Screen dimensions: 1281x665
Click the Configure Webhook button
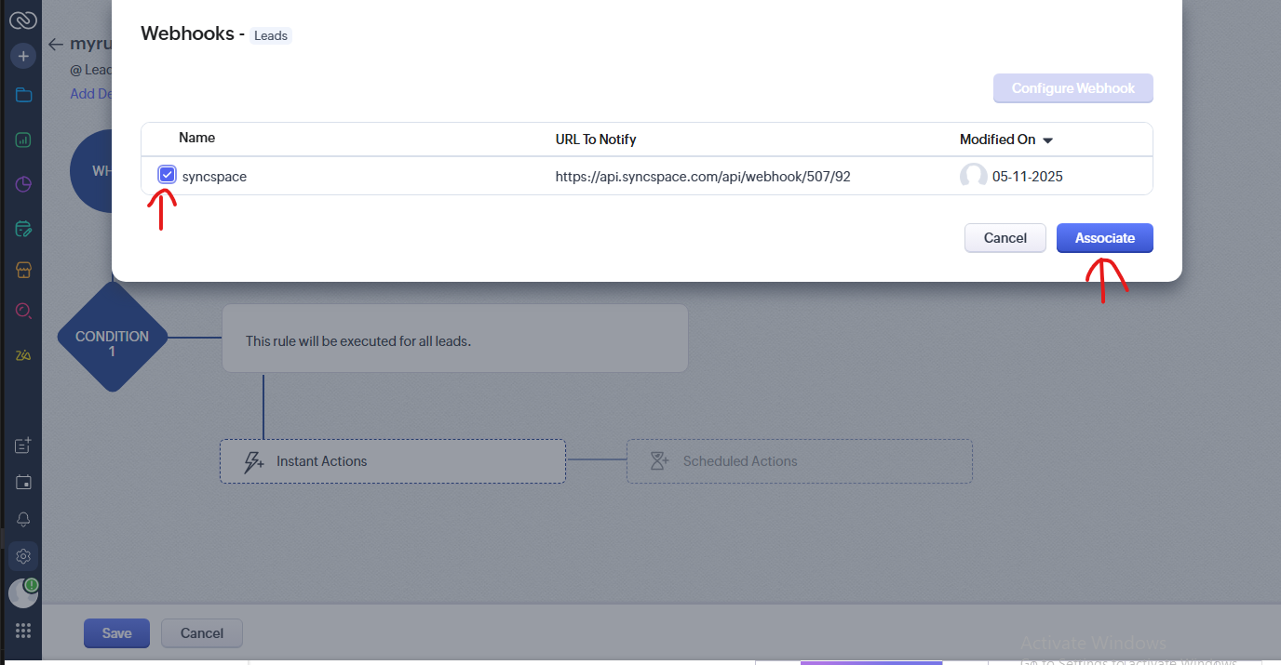pos(1072,88)
